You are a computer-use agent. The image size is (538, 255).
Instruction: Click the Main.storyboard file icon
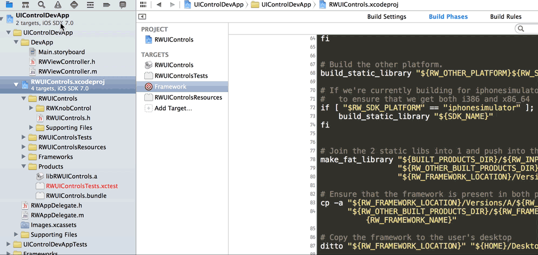(32, 52)
